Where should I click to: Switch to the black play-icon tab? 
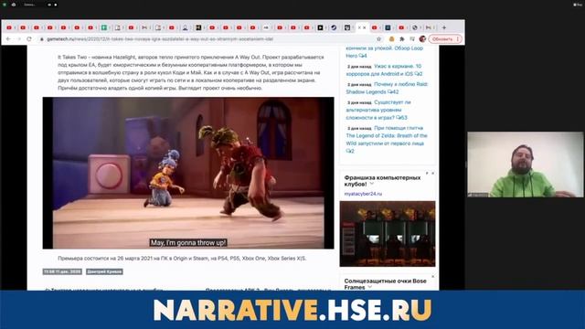320,27
